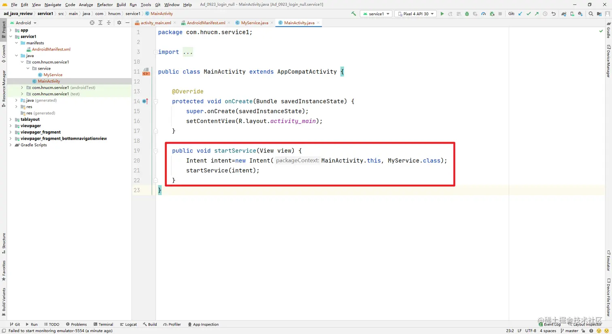Expand all in project panel

[100, 23]
